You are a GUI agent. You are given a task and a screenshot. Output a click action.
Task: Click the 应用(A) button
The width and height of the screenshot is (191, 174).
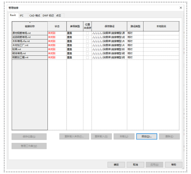(x=154, y=165)
